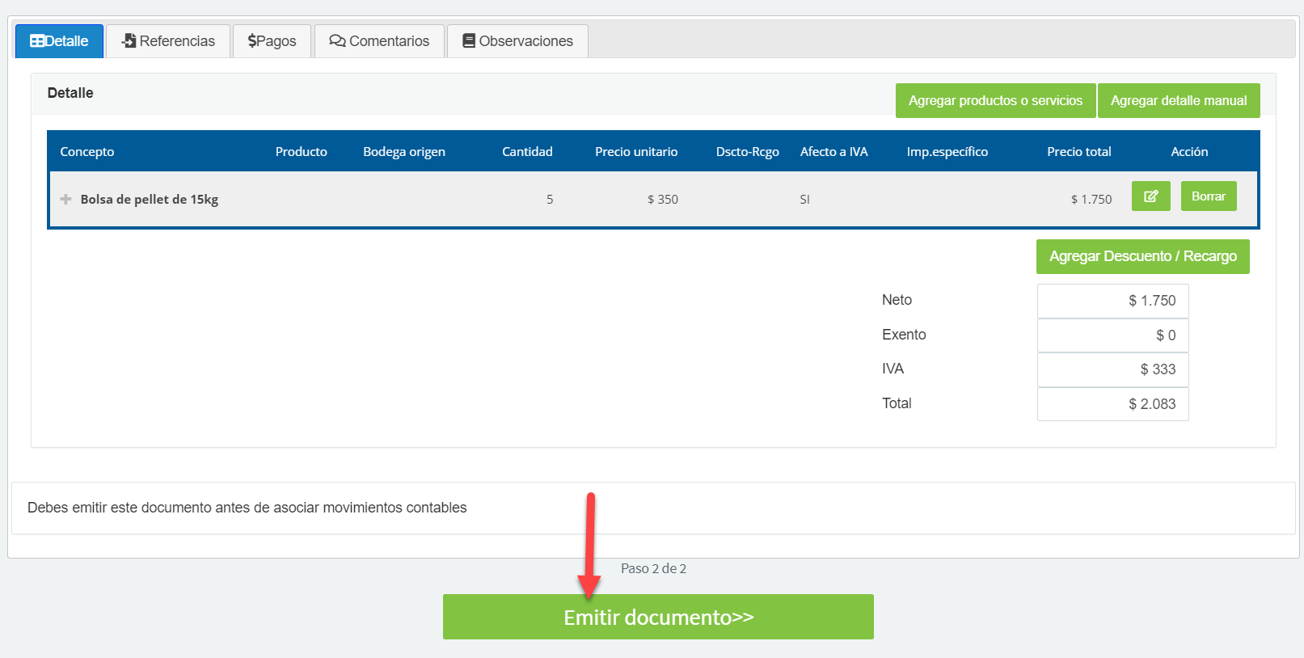Select the Observaciones tab
The width and height of the screenshot is (1304, 658).
click(x=517, y=41)
